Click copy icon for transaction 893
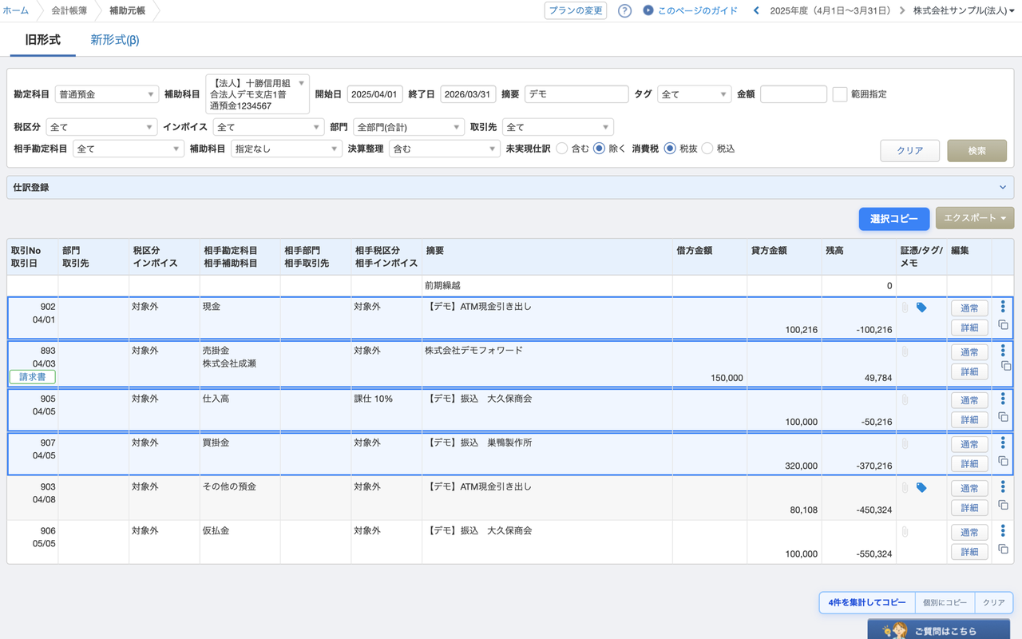The image size is (1022, 639). point(1006,366)
